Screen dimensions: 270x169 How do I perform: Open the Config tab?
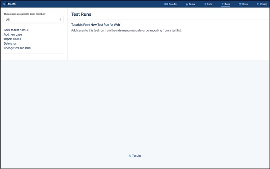click(262, 4)
